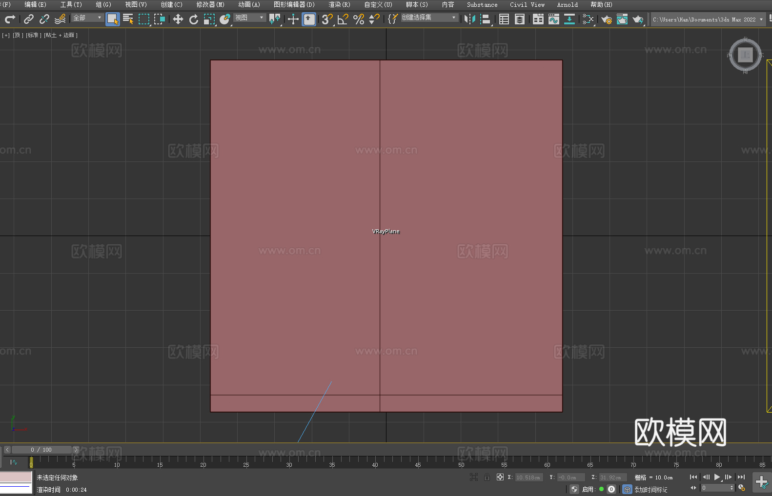Open the 修改器(M) menu
772x496 pixels.
(x=210, y=4)
